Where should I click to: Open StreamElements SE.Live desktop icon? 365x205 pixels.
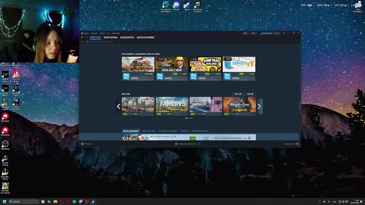click(5, 174)
